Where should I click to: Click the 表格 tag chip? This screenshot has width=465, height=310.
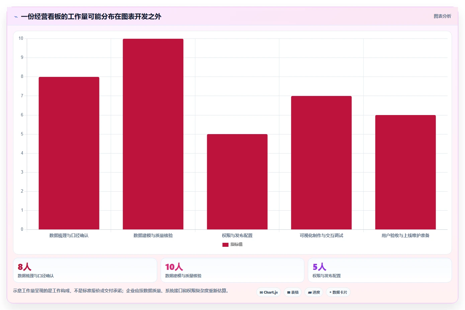tap(293, 292)
